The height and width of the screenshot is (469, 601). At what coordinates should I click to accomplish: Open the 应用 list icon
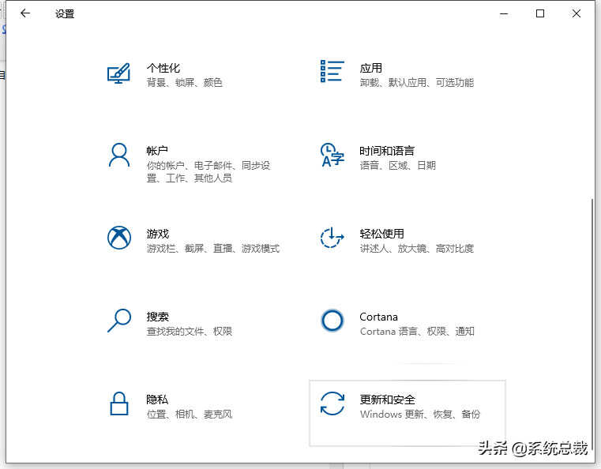pyautogui.click(x=332, y=71)
